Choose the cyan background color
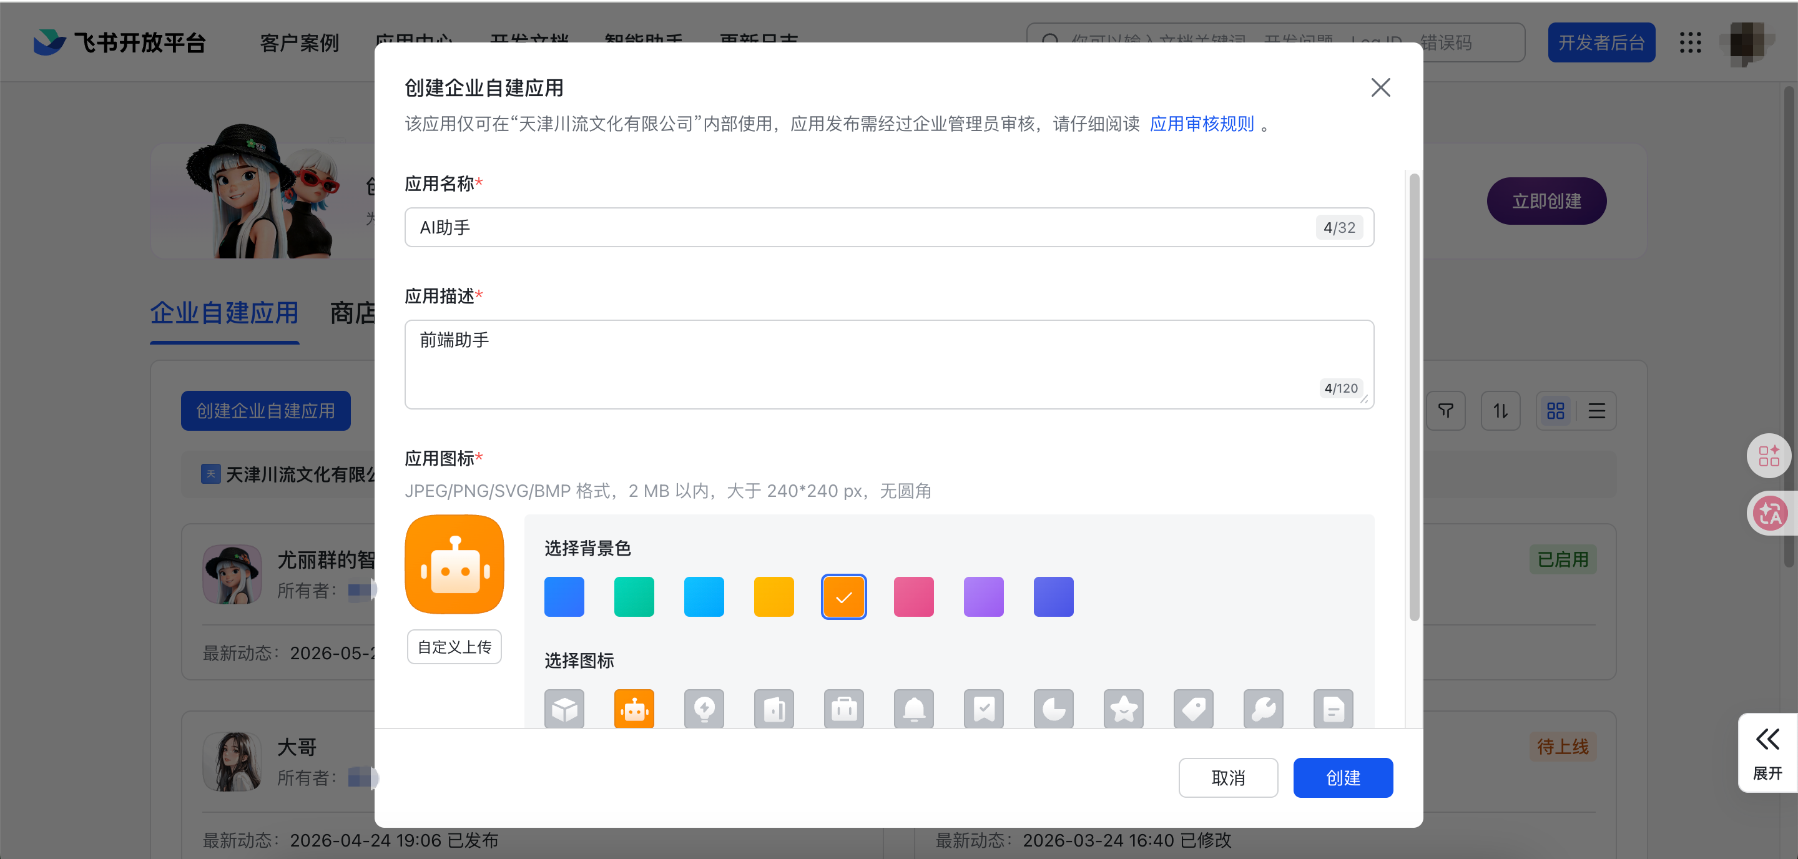Screen dimensions: 1798x859 point(704,597)
